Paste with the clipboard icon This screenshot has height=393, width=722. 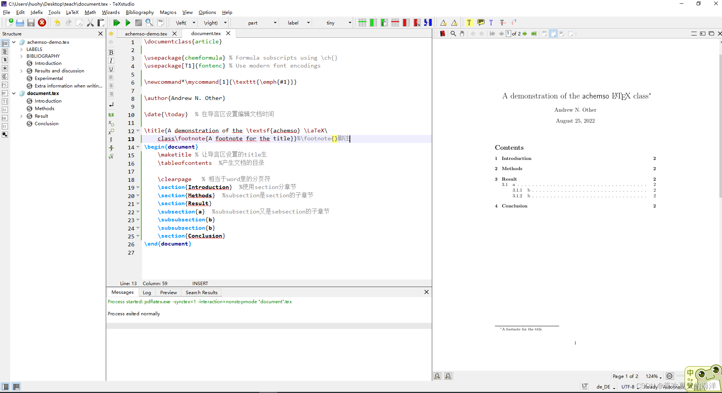100,23
